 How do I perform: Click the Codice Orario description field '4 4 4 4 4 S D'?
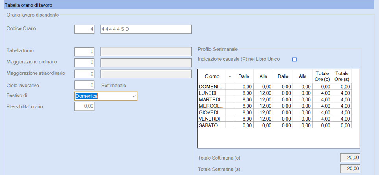[146, 29]
